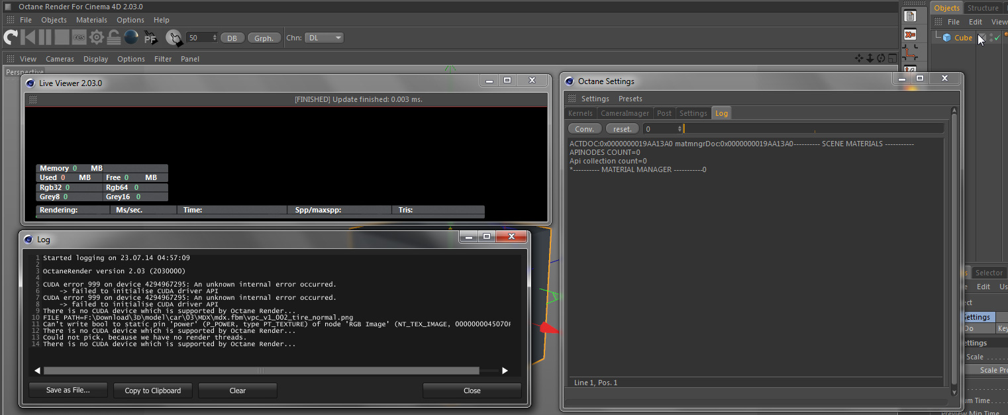Click Copy to Clipboard button

point(152,391)
